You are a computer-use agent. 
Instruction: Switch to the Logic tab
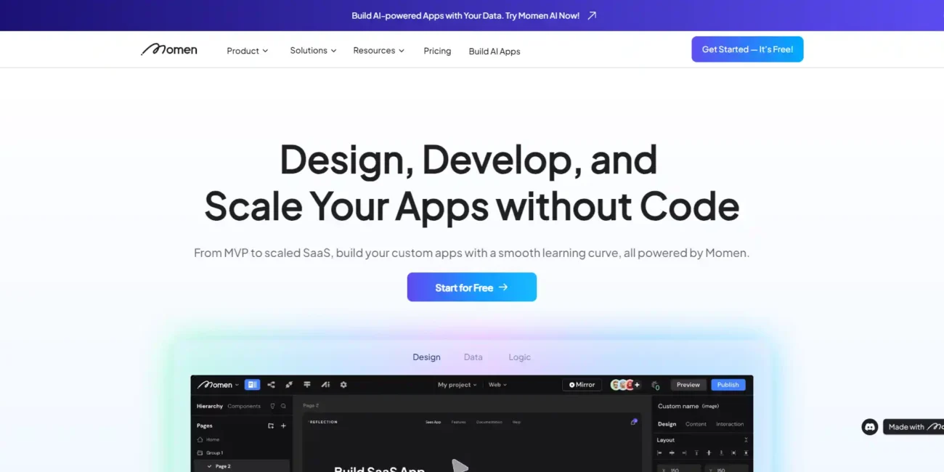tap(519, 357)
